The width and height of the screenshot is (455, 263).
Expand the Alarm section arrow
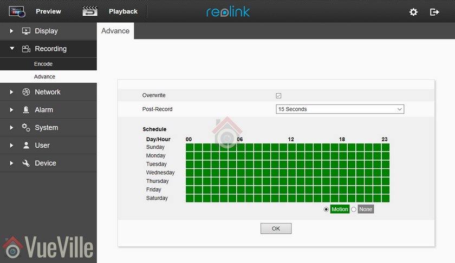point(11,110)
